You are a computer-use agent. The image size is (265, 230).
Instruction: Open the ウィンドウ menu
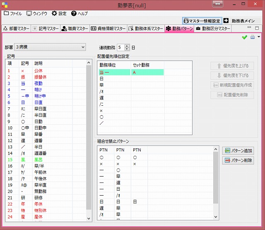[x=37, y=13]
